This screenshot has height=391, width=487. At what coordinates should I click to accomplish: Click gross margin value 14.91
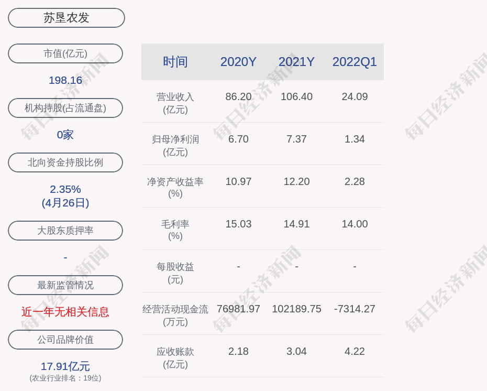pos(296,224)
